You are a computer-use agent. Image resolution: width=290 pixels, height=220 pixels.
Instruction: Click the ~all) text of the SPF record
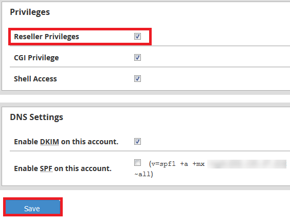click(143, 174)
